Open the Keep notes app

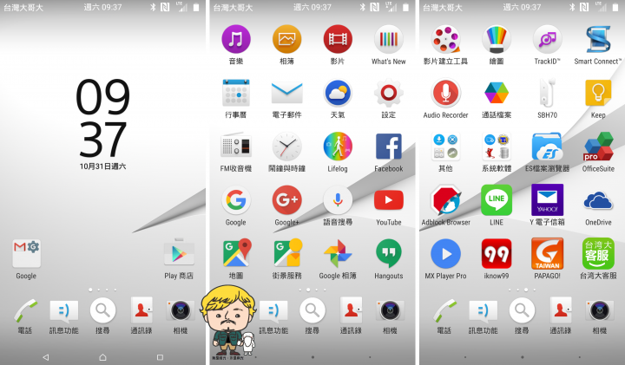point(598,93)
